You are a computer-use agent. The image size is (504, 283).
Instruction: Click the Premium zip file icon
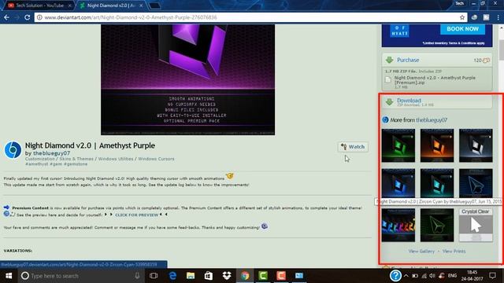click(388, 80)
